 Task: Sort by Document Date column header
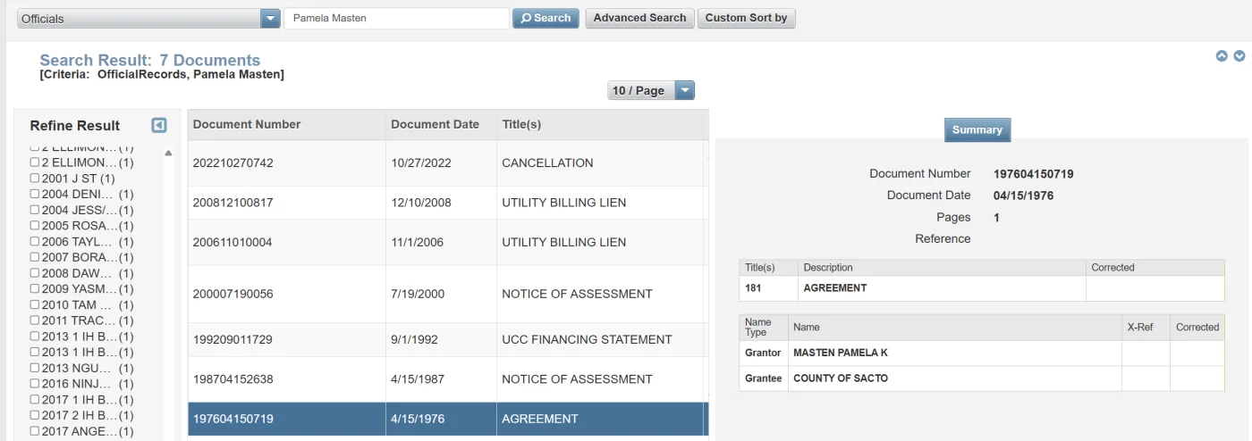435,125
